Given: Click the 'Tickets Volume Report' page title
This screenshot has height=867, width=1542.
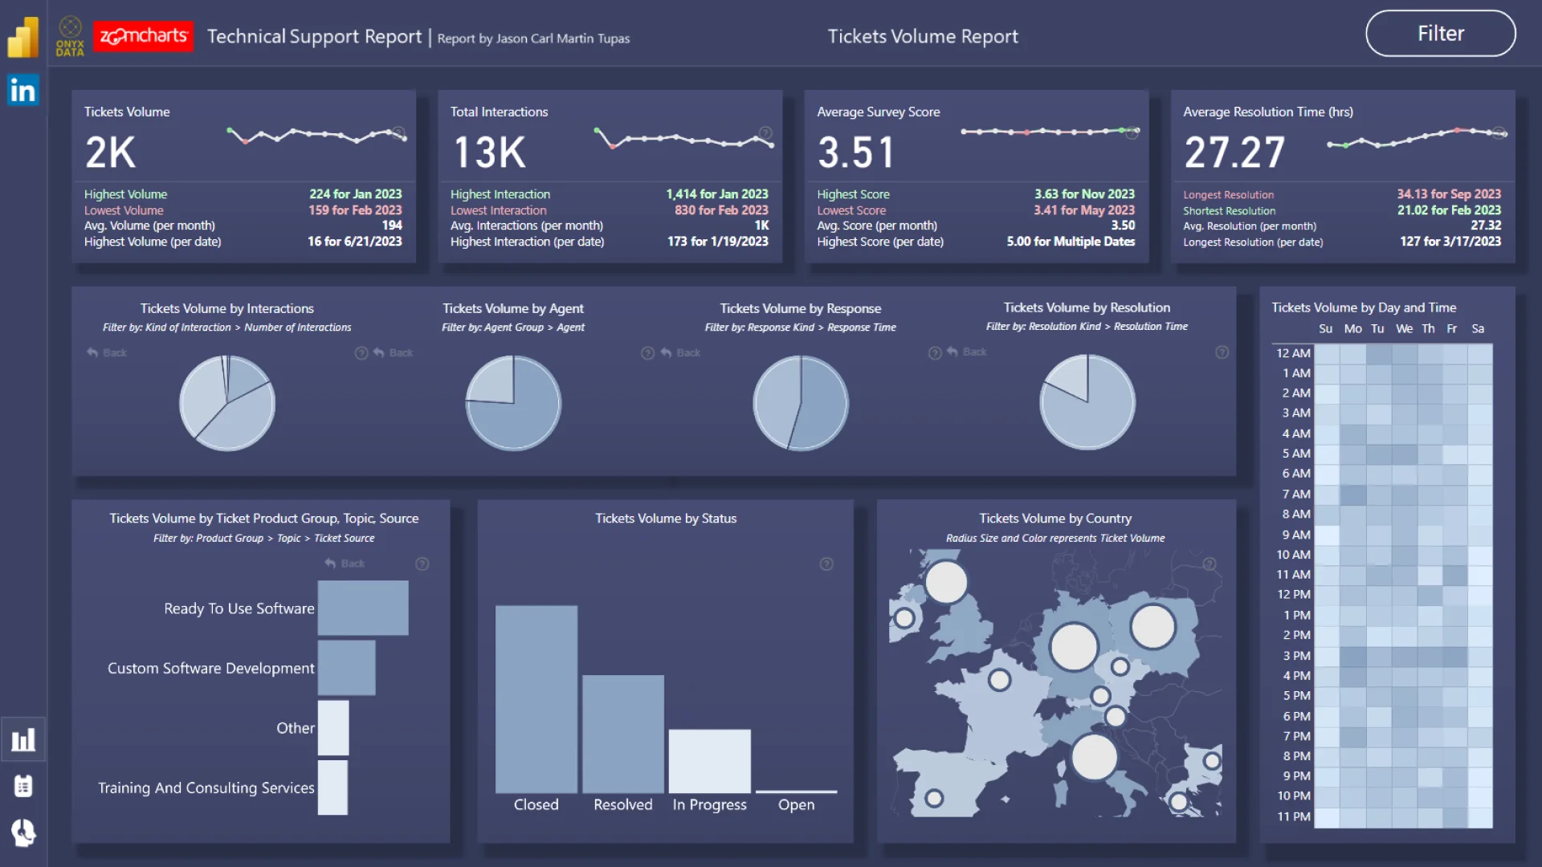Looking at the screenshot, I should [x=923, y=37].
